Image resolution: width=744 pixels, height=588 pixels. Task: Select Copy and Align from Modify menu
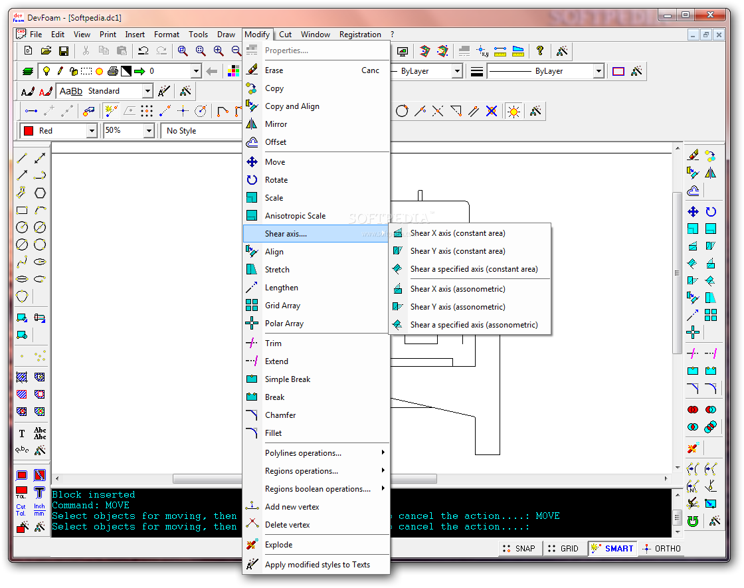[x=316, y=106]
